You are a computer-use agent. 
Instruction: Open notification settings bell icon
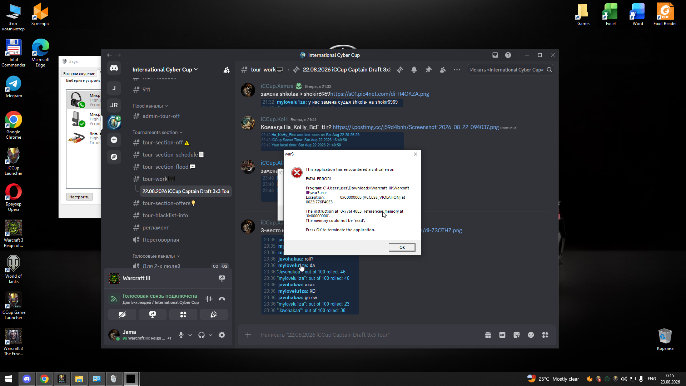[414, 70]
